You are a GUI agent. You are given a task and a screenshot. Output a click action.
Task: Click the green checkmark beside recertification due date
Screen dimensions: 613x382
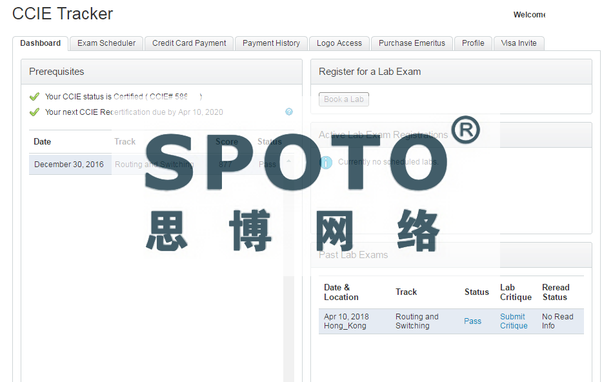[35, 112]
